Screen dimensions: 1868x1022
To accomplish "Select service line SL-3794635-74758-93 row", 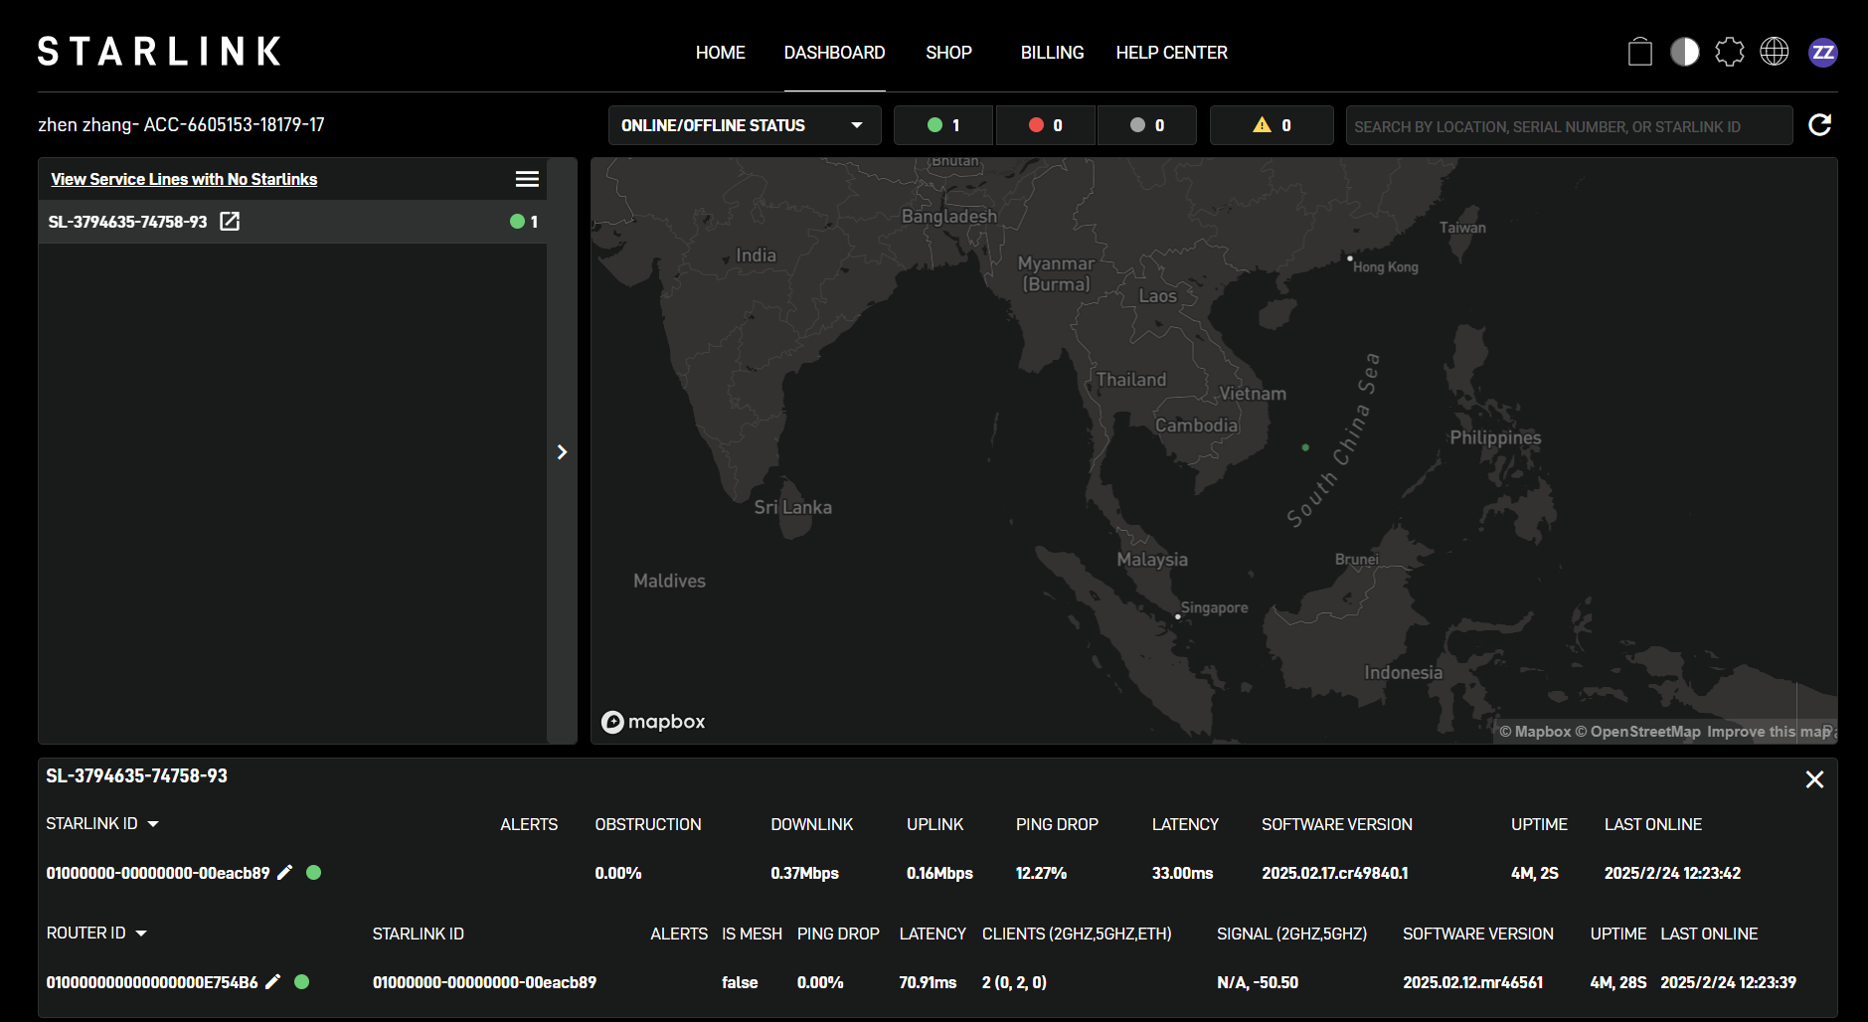I will click(x=292, y=222).
